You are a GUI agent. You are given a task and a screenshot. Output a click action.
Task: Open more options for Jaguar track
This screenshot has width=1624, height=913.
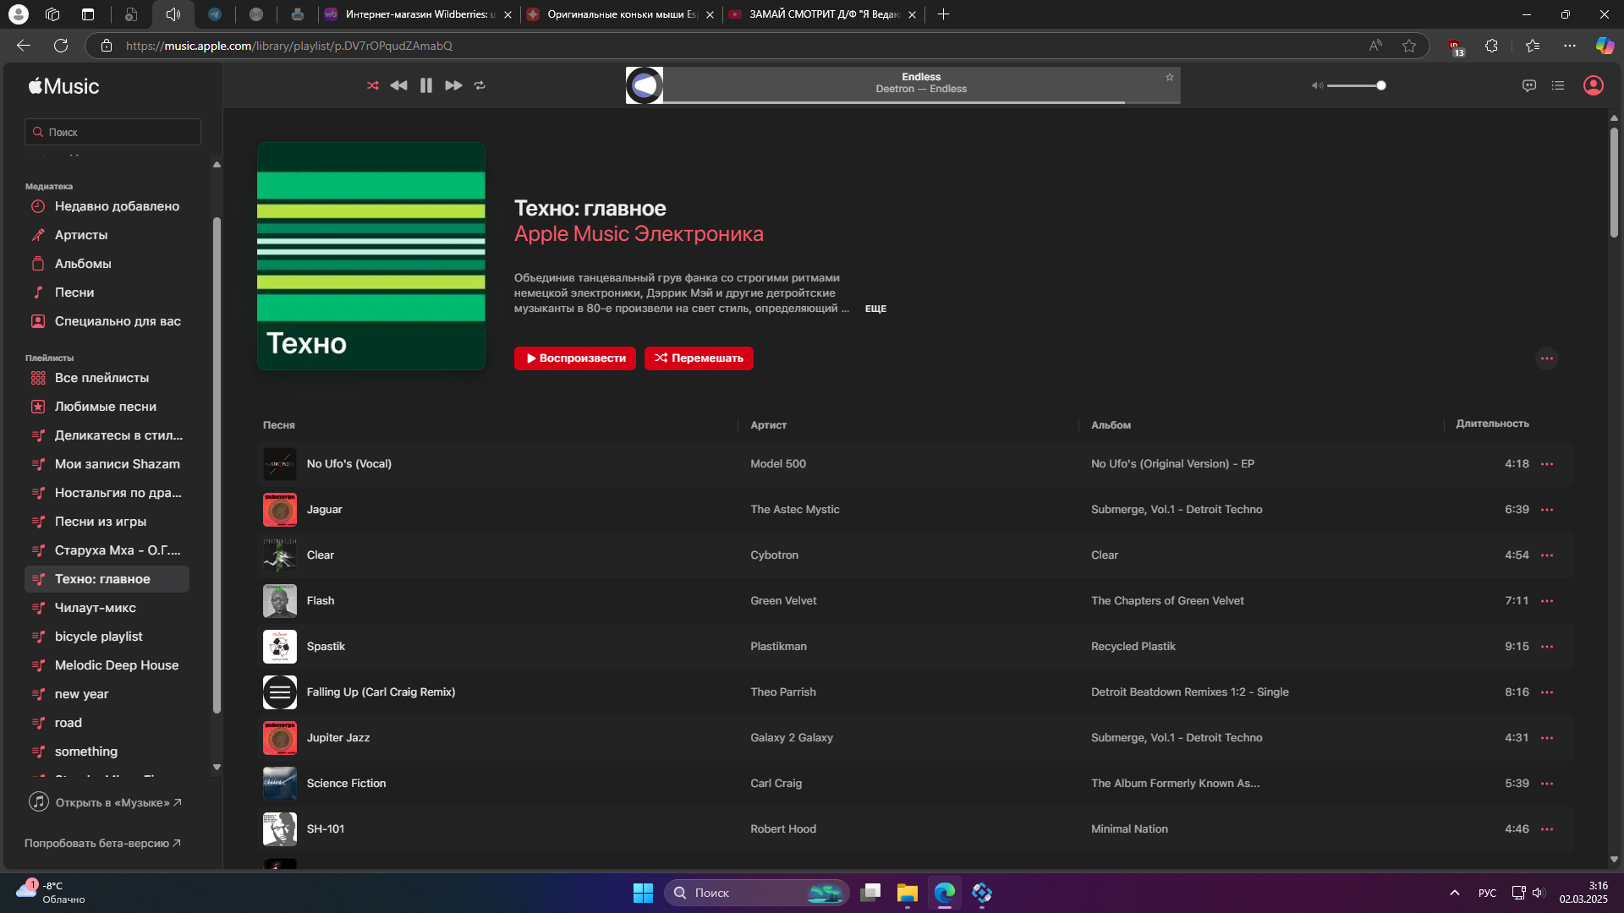coord(1547,510)
